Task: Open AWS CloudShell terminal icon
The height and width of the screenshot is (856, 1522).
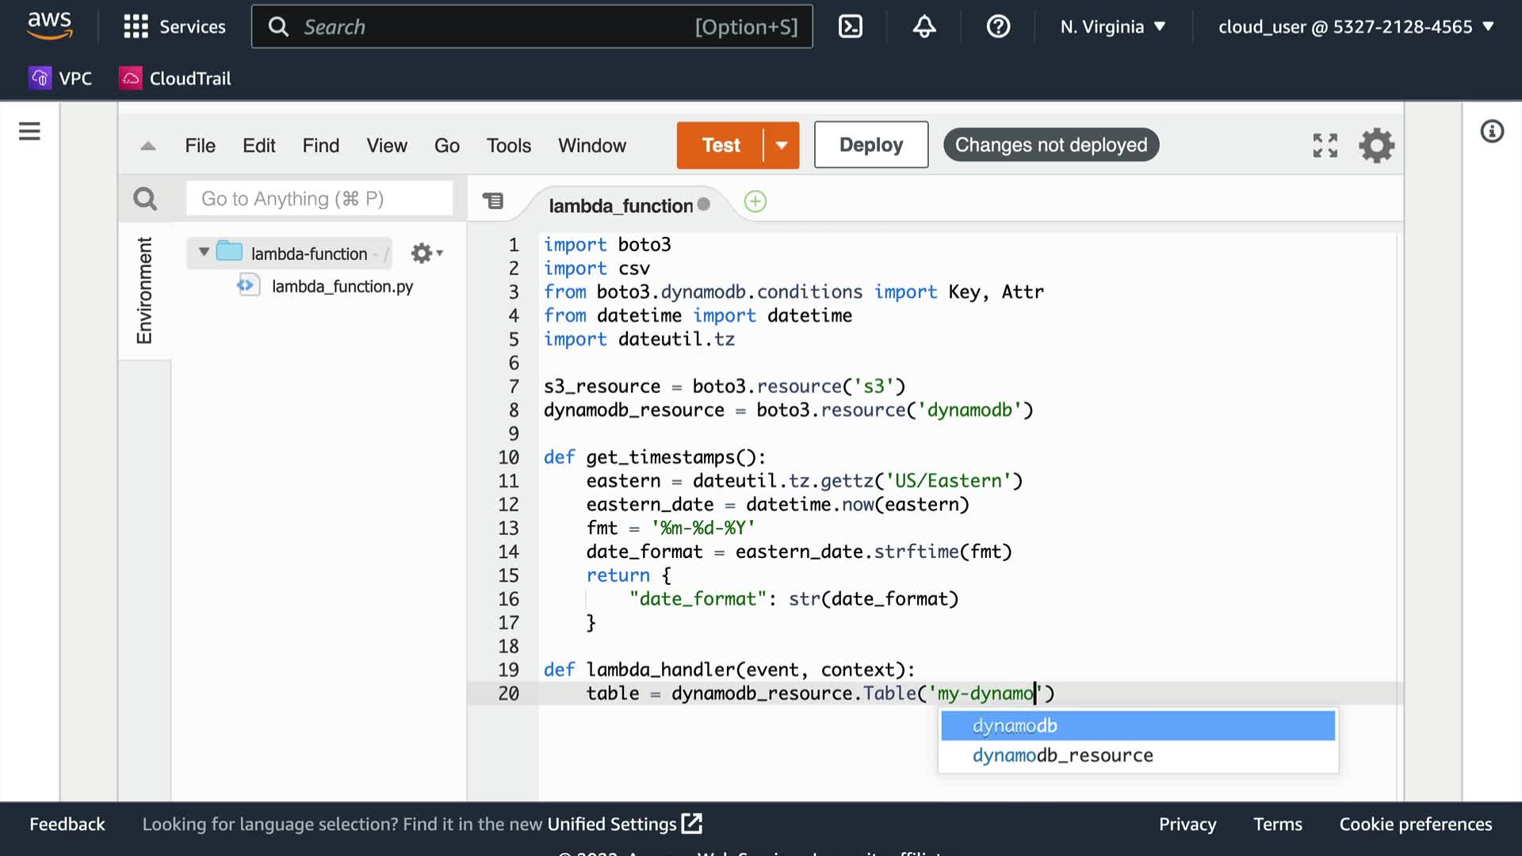Action: [850, 27]
